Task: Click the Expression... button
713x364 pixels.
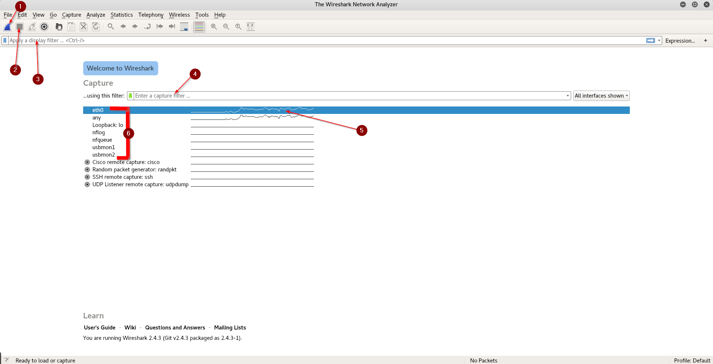Action: pyautogui.click(x=680, y=41)
